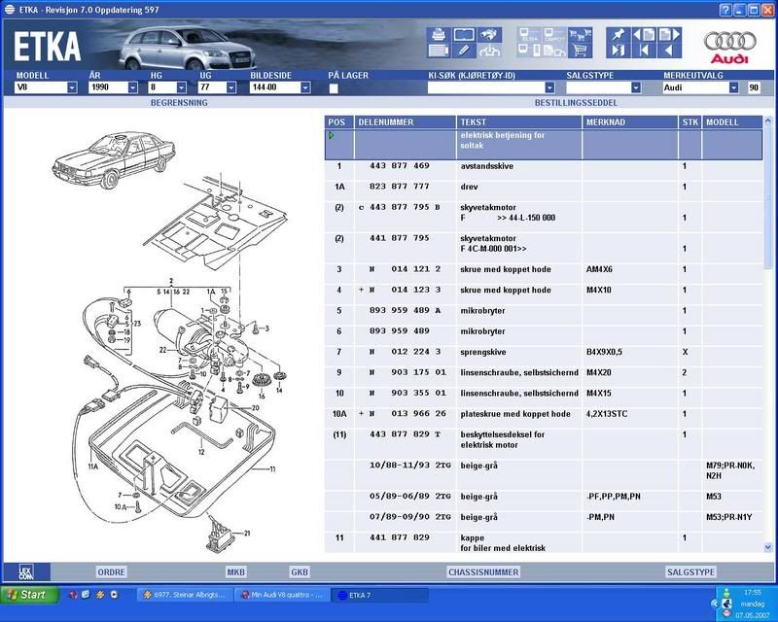
Task: Open the shopping cart icon
Action: tap(581, 51)
